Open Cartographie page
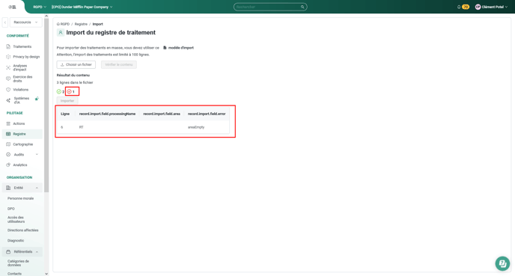 (x=22, y=144)
